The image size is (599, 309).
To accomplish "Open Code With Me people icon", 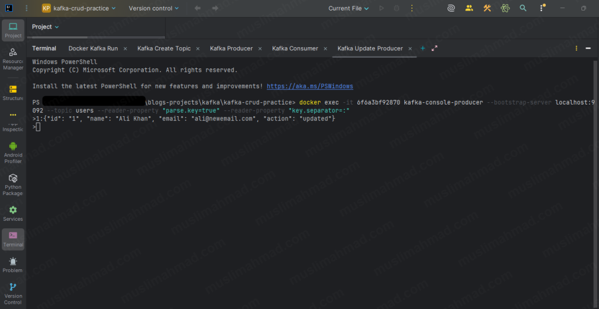I will tap(469, 8).
